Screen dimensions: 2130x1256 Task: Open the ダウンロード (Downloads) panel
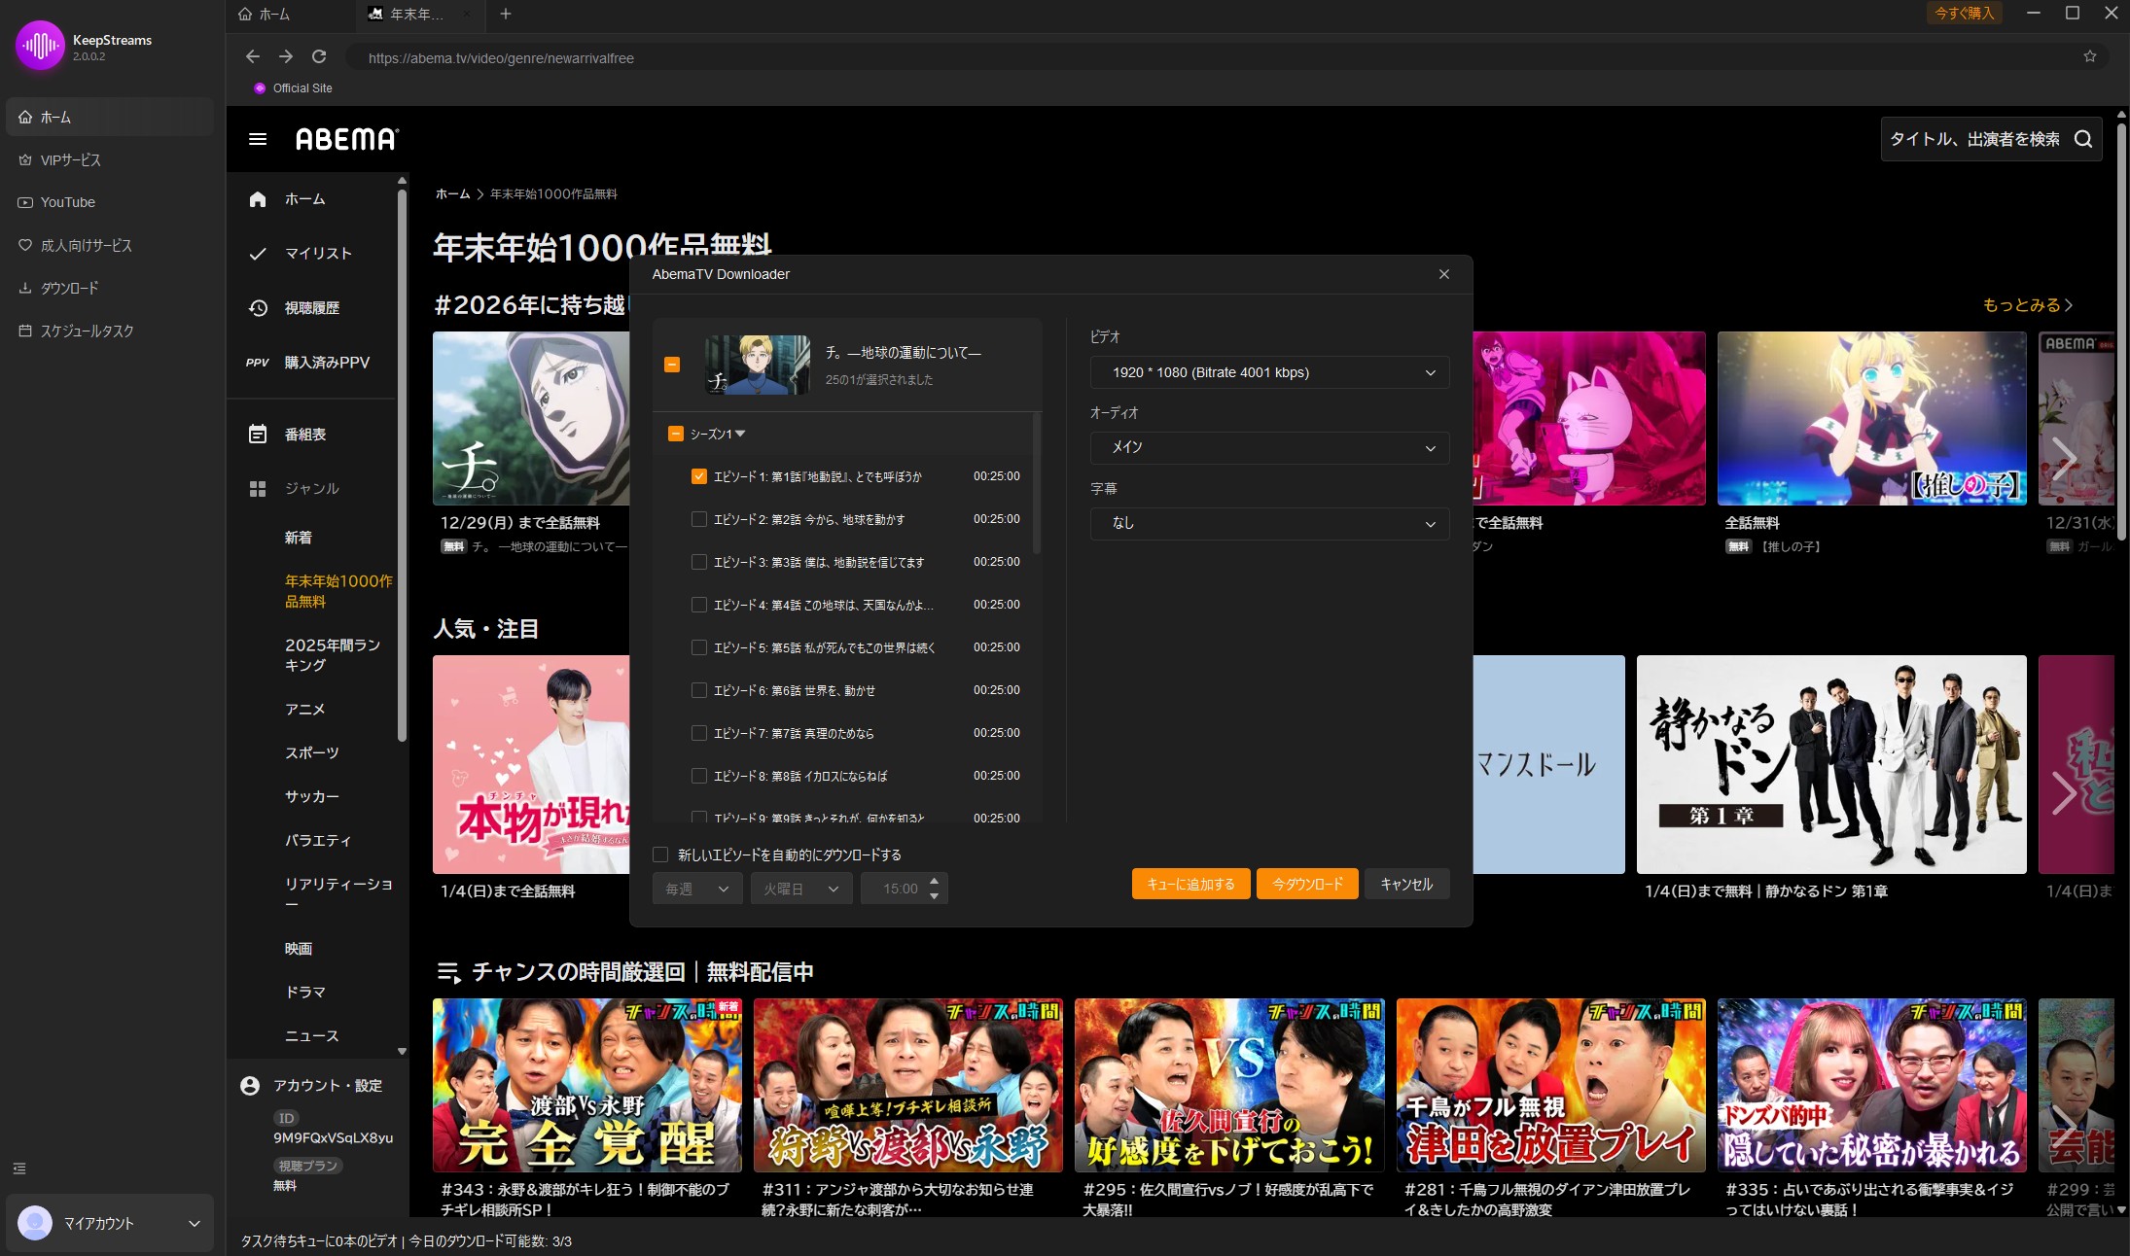tap(70, 288)
